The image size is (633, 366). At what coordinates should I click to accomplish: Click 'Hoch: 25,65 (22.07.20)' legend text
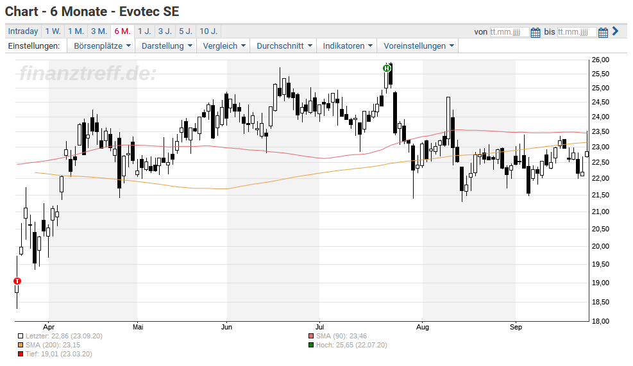[351, 345]
